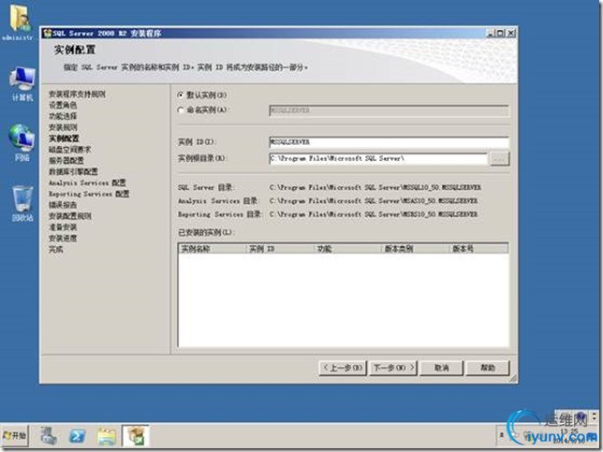Click the 版本号 column header

tap(478, 249)
